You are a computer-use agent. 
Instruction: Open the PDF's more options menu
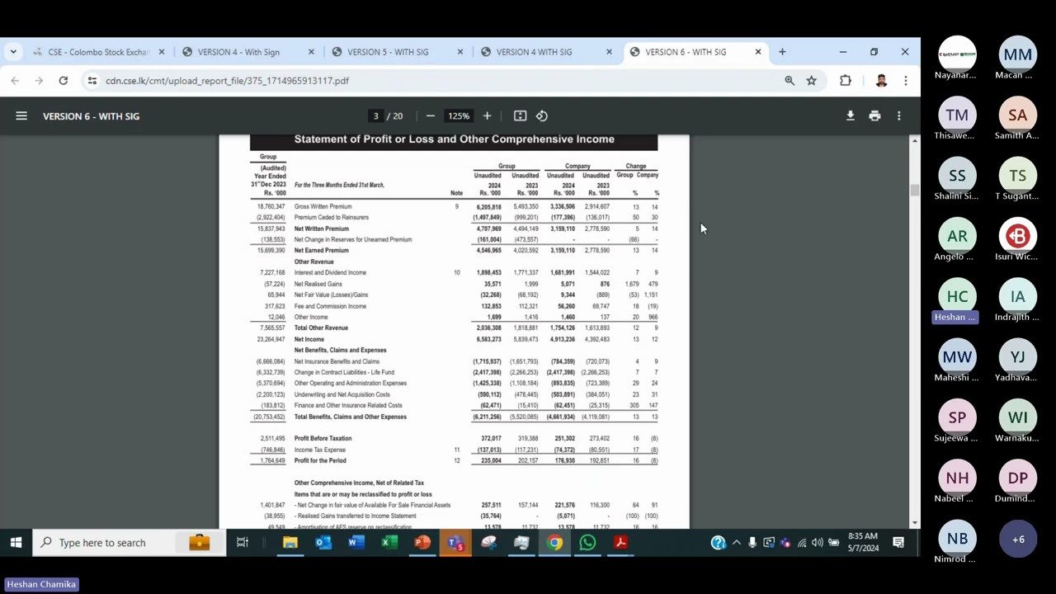898,115
